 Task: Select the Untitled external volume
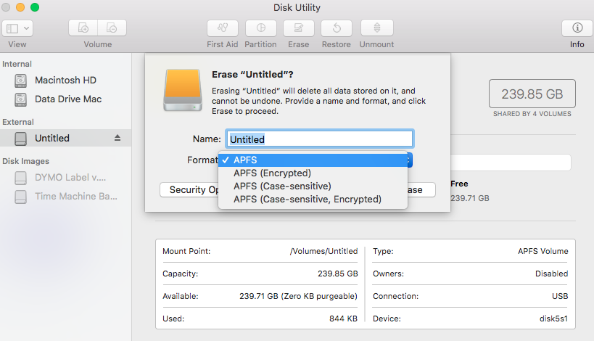coord(65,138)
